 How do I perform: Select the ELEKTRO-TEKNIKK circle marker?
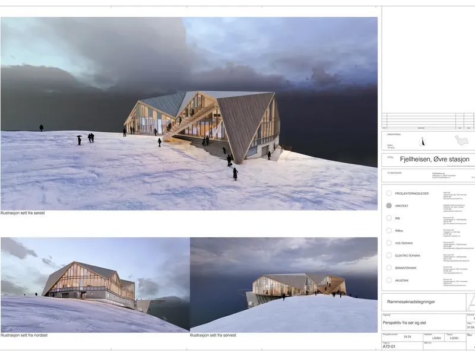point(389,255)
